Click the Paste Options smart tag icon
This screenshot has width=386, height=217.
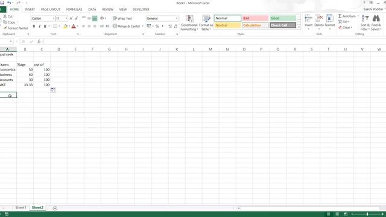53,90
